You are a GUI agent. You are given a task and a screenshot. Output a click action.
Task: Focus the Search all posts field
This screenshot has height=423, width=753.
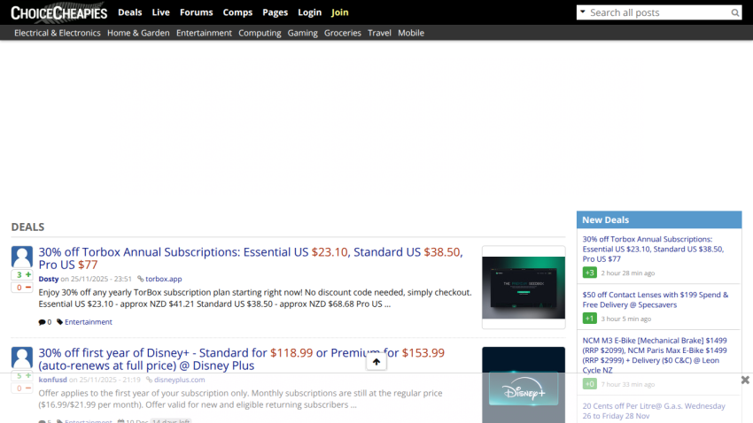click(658, 12)
